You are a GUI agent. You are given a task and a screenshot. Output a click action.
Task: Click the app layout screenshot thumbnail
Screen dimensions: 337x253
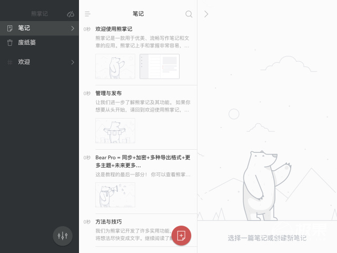click(160, 66)
